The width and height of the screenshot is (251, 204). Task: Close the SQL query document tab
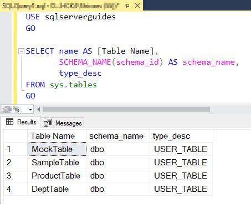[x=137, y=6]
